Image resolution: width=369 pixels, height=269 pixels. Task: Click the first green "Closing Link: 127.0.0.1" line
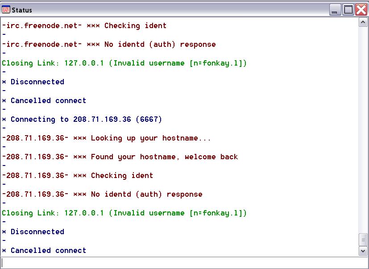coord(124,63)
